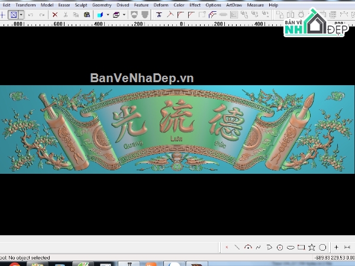Click the dotted grid array icon
The height and width of the screenshot is (266, 355).
(x=333, y=15)
